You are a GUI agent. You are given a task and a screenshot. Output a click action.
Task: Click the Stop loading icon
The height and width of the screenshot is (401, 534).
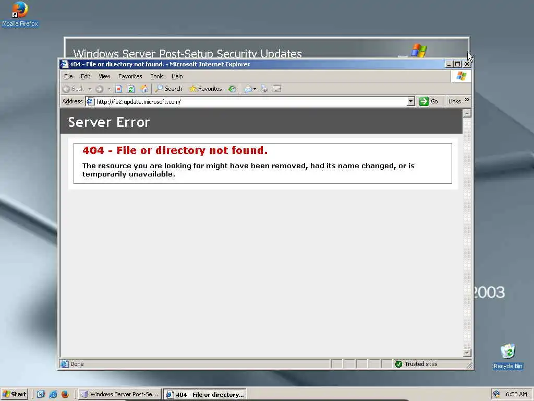(x=118, y=89)
